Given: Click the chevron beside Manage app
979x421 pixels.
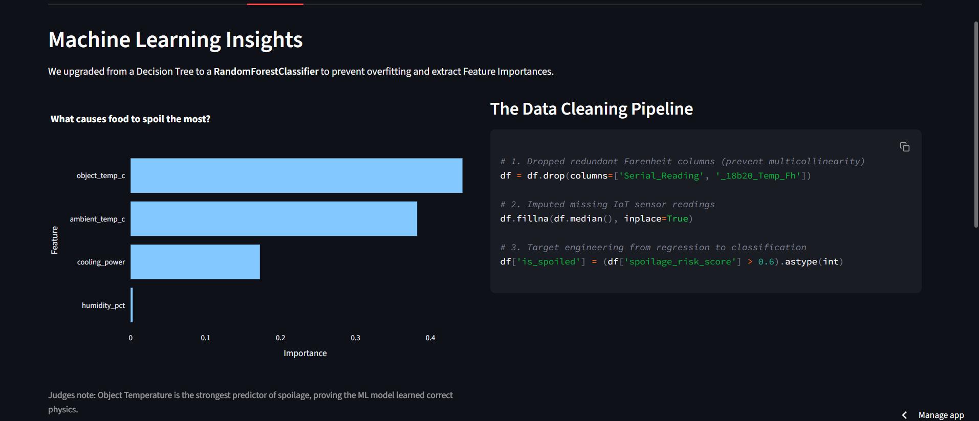Looking at the screenshot, I should coord(904,415).
